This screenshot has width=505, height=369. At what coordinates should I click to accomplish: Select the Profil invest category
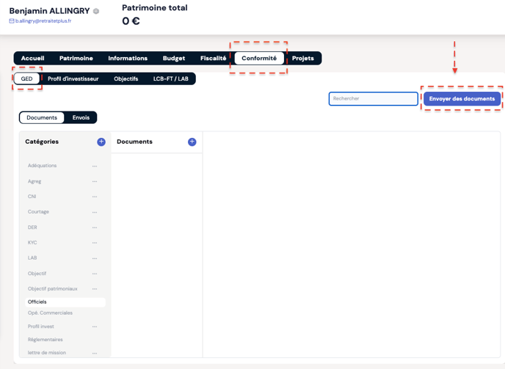click(41, 326)
